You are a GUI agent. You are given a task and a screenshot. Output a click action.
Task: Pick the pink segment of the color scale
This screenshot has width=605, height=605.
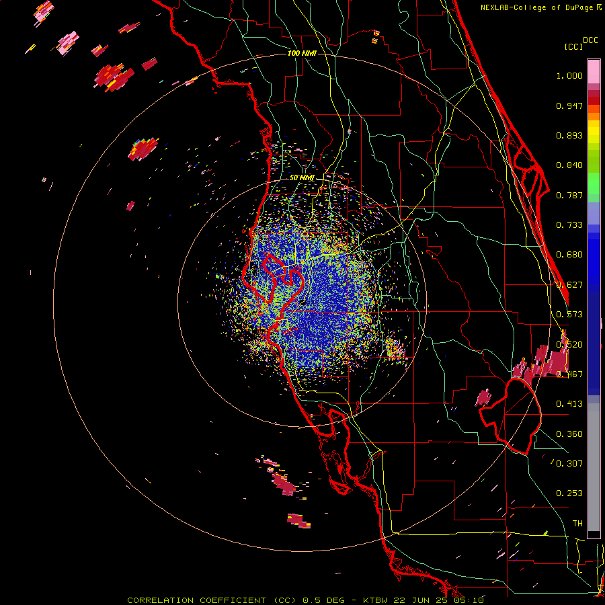coord(594,72)
